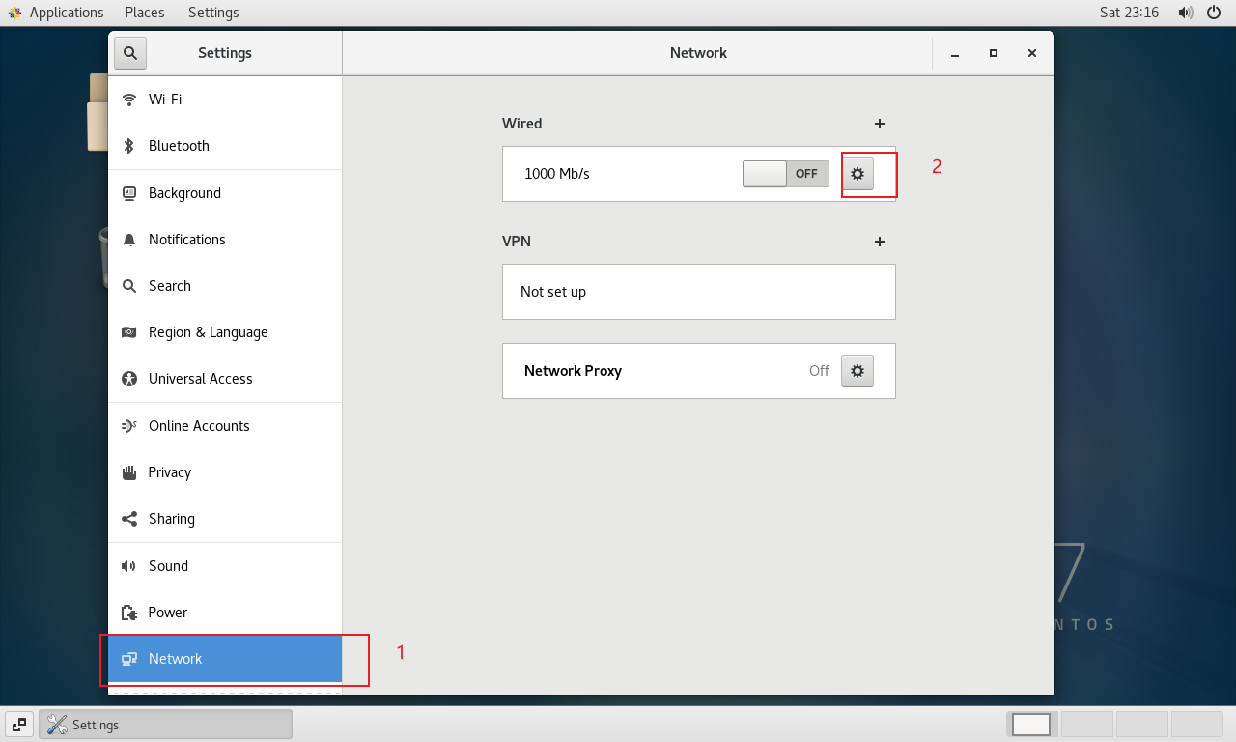Open Sound settings panel
The height and width of the screenshot is (742, 1236).
tap(168, 566)
